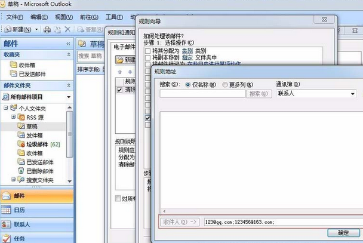
Task: Uncheck the checked action in Rules Wizard
Action: pos(147,118)
